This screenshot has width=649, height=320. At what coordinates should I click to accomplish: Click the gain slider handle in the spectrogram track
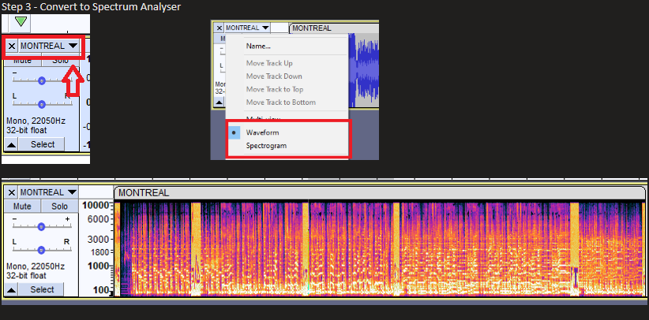[x=42, y=225]
